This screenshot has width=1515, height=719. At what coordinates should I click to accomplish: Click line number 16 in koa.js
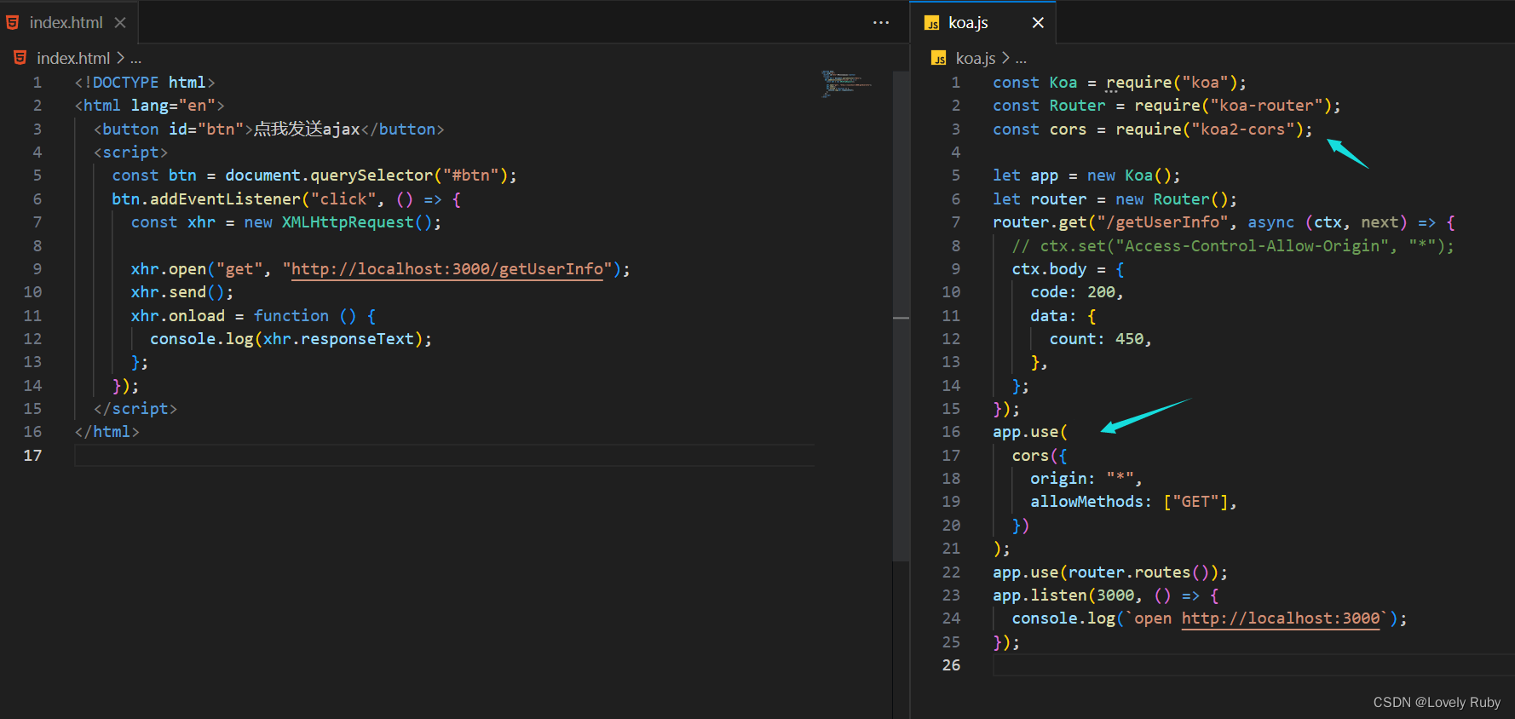point(951,432)
